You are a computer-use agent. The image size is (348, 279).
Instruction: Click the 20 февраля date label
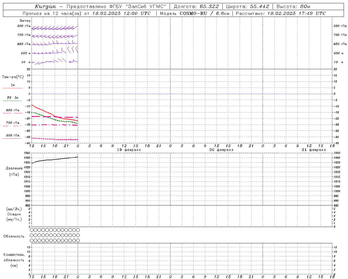tap(221, 150)
